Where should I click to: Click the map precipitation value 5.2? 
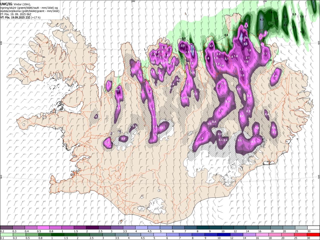(x=241, y=38)
